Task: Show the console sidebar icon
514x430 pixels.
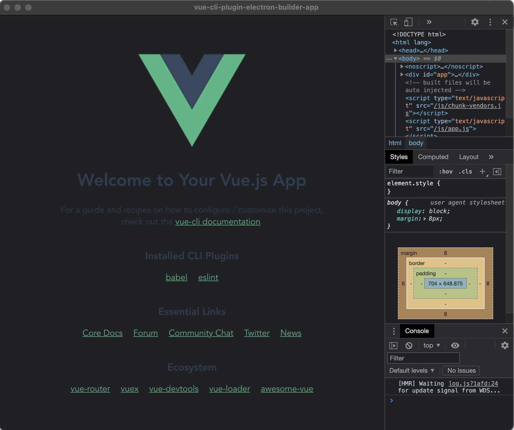Action: point(393,345)
